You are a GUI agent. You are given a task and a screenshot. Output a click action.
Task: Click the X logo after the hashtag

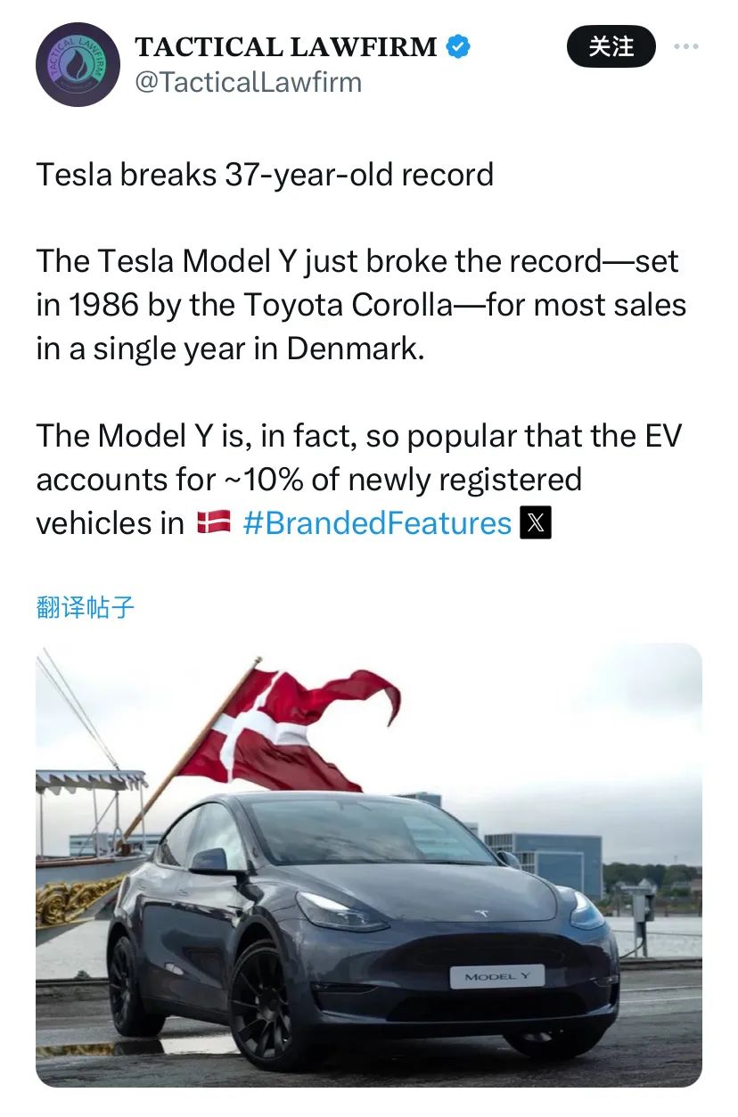[x=535, y=523]
